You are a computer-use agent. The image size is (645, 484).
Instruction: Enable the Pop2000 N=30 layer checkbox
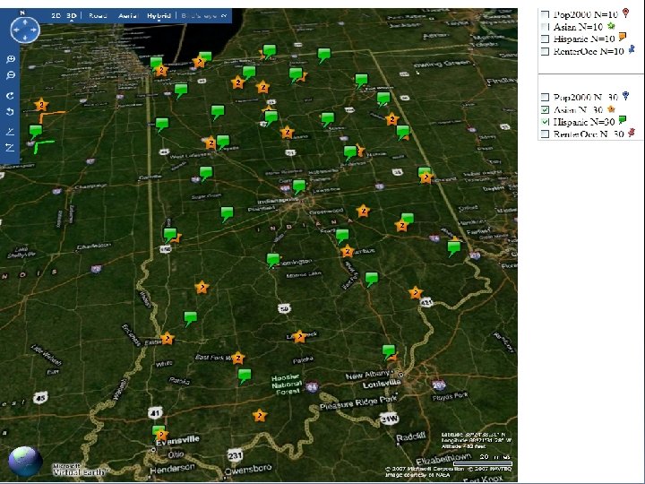click(x=545, y=97)
